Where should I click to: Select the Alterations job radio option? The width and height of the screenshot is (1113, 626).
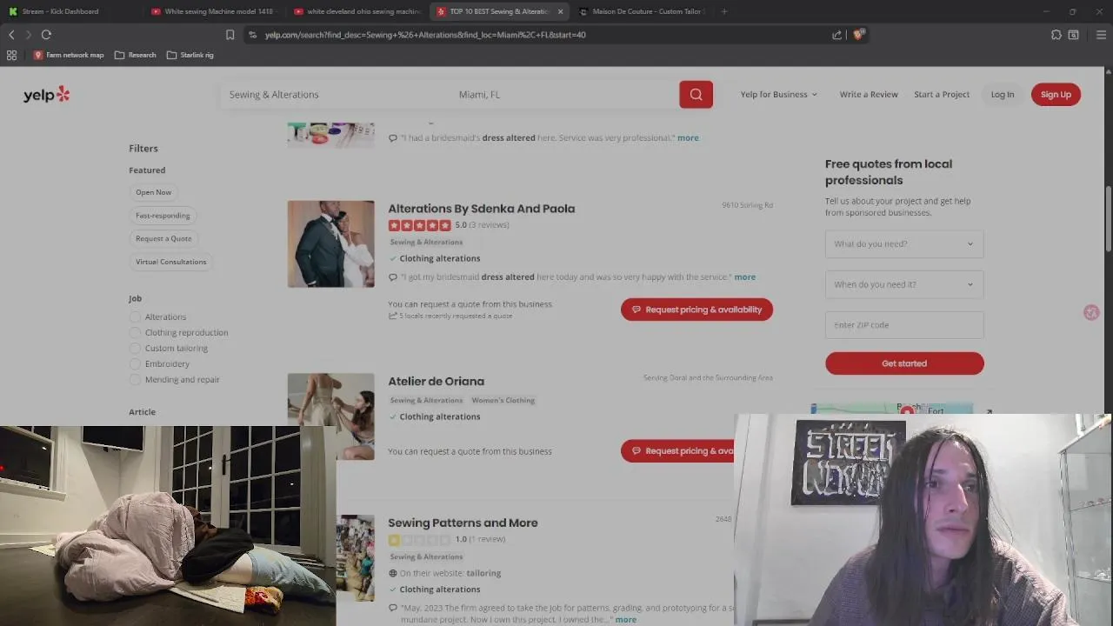(x=135, y=317)
